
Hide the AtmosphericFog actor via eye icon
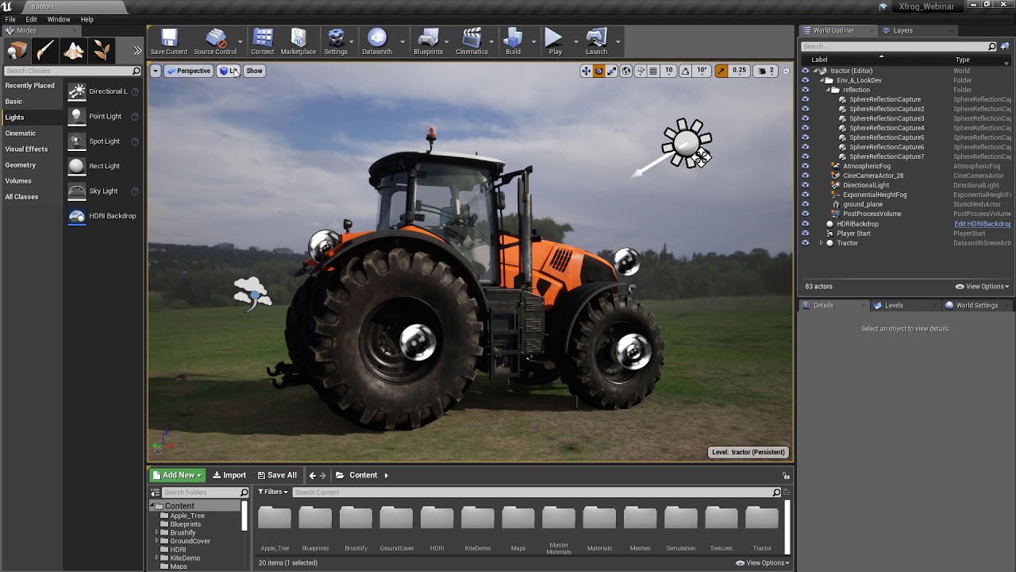coord(805,166)
